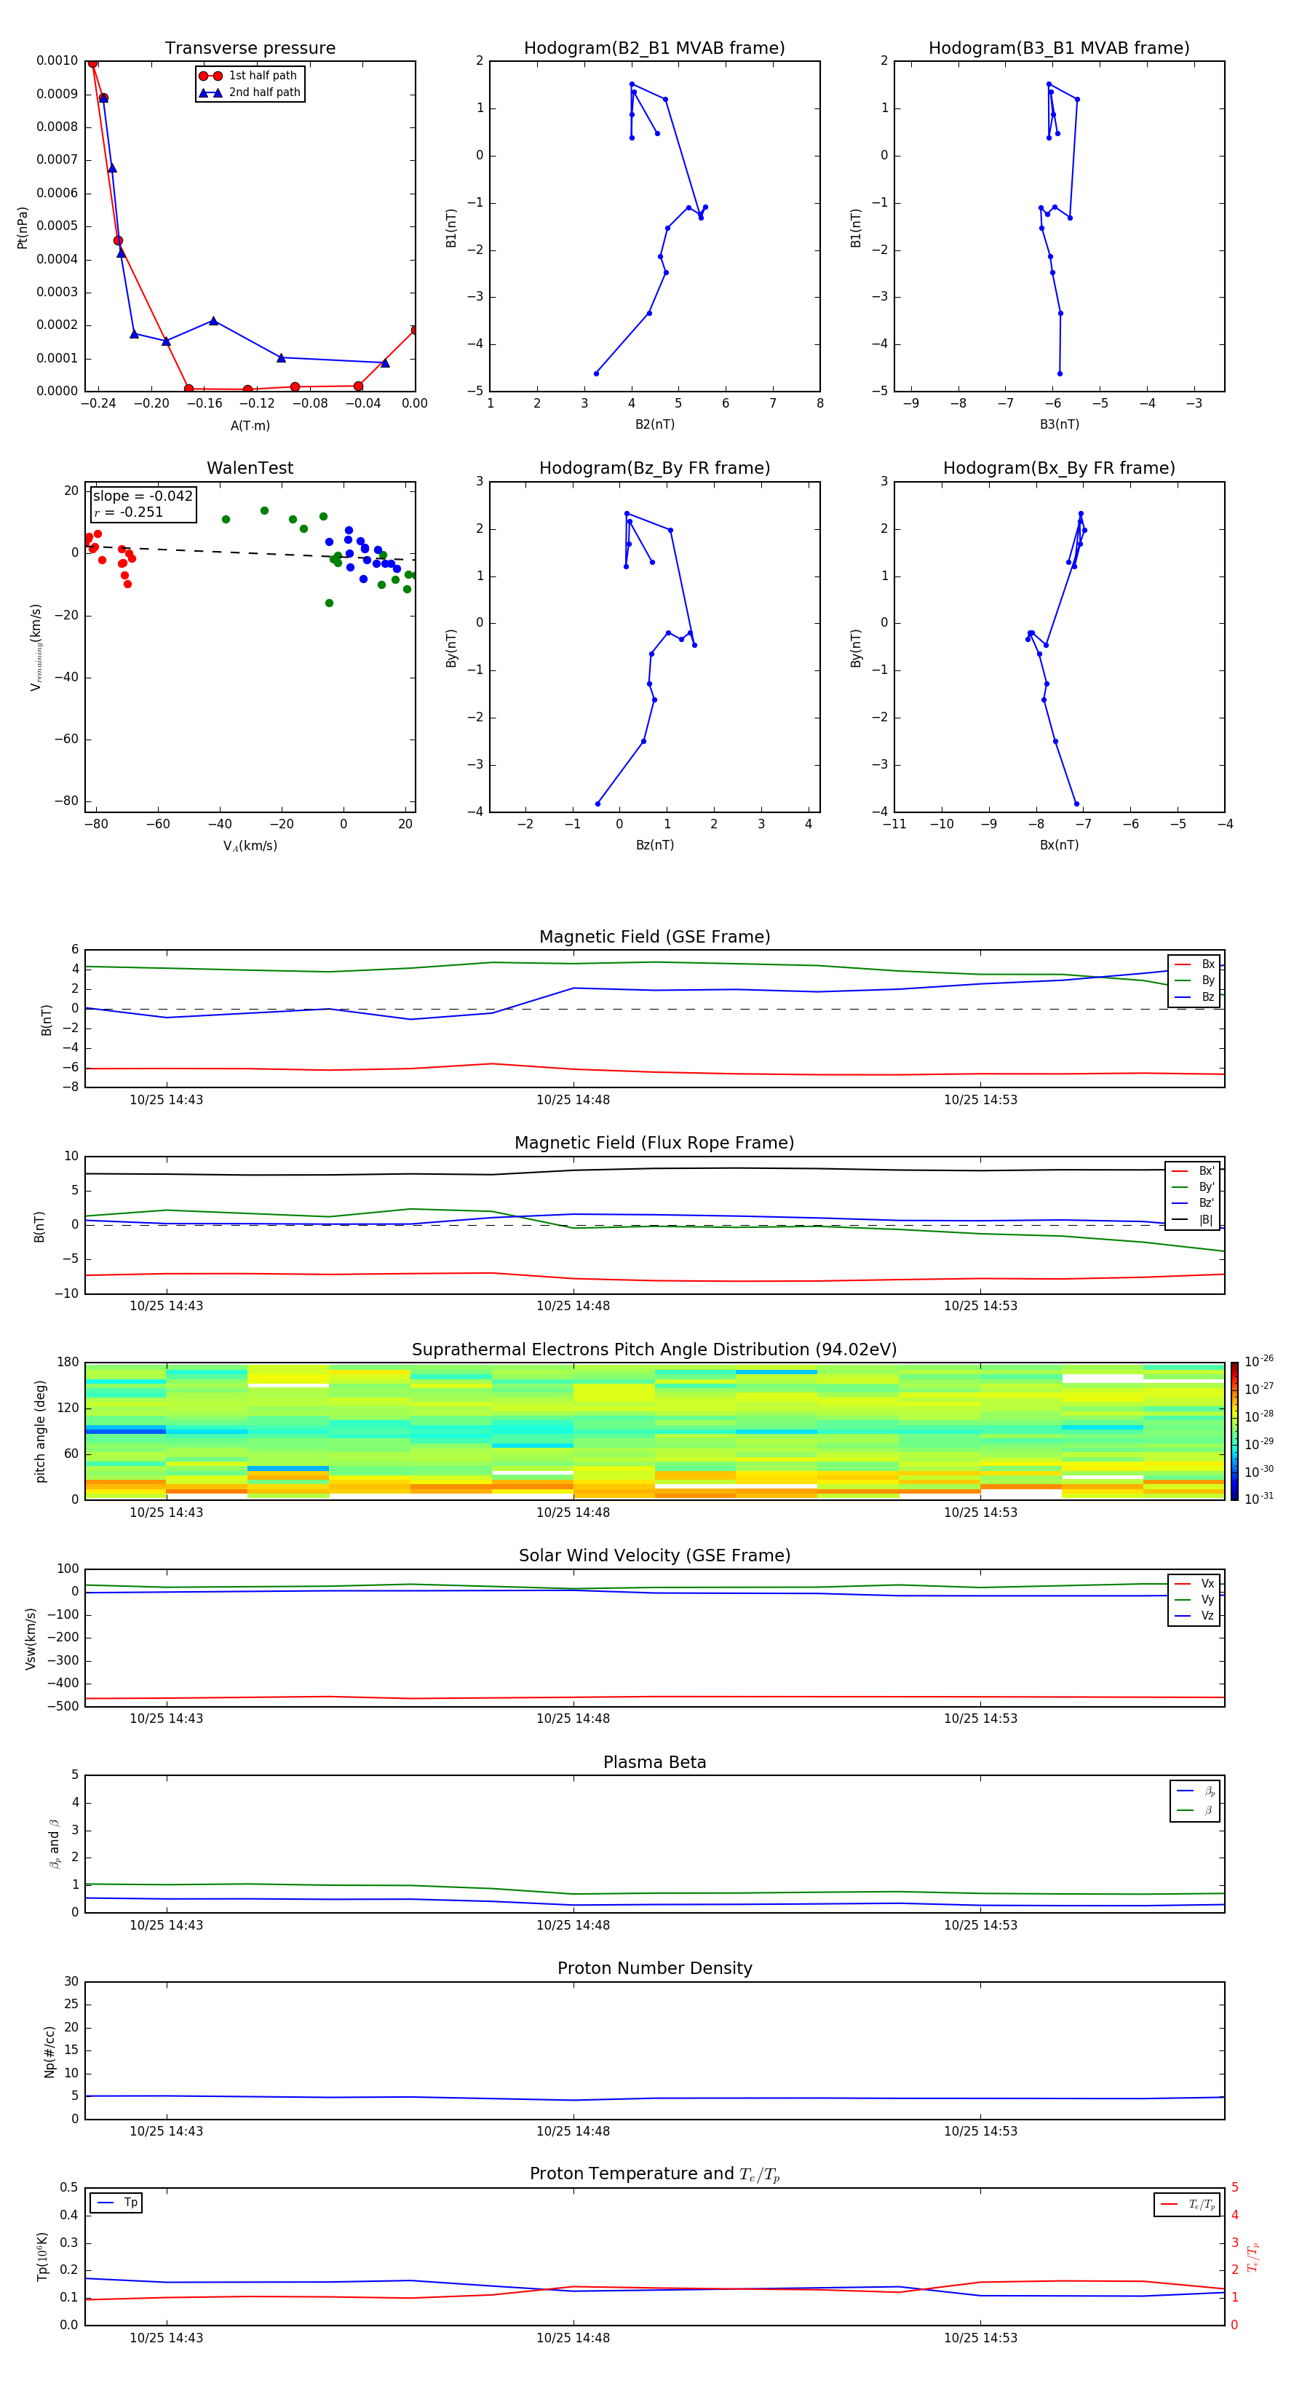
Task: Select the 'Hodogram(Bx_By FR frame)' title
Action: coord(1059,468)
